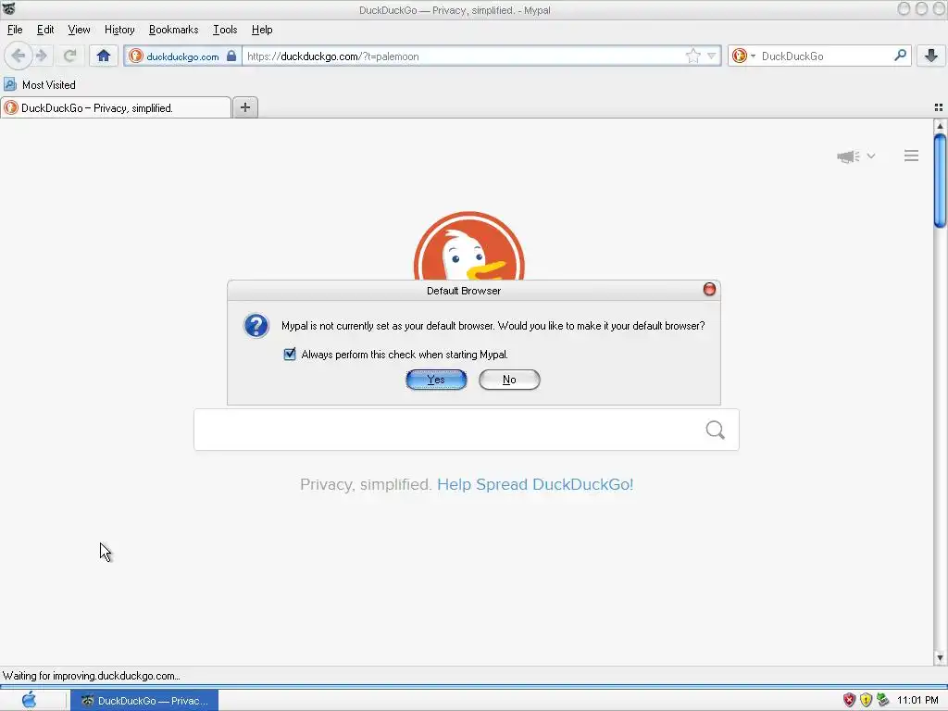Follow the Help Spread DuckDuckGo! link
Screen dimensions: 948x711
(534, 484)
